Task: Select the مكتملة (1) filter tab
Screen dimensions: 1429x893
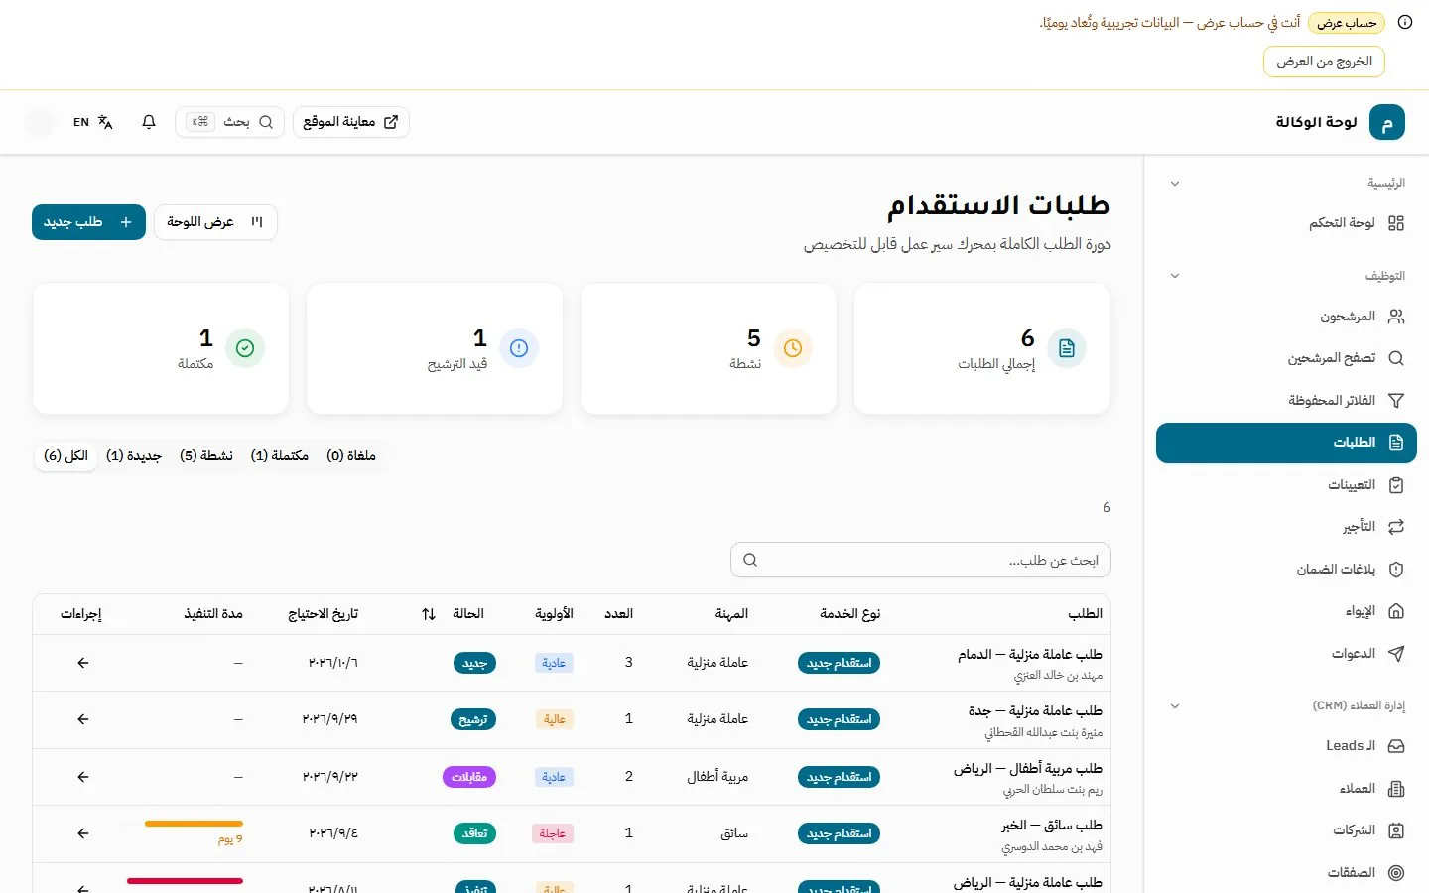Action: click(x=280, y=456)
